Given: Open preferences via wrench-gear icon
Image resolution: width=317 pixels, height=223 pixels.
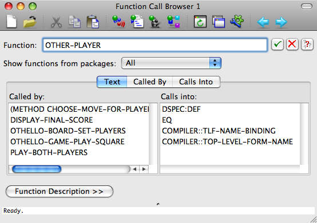Looking at the screenshot, I should [236, 21].
